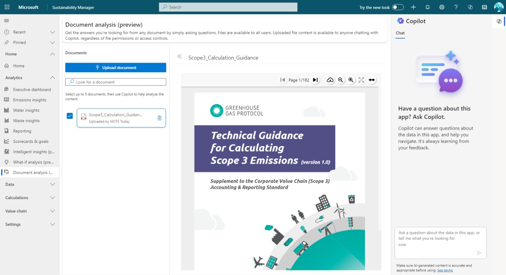Toggle the Try the new look switch
The width and height of the screenshot is (506, 275).
coord(398,7)
